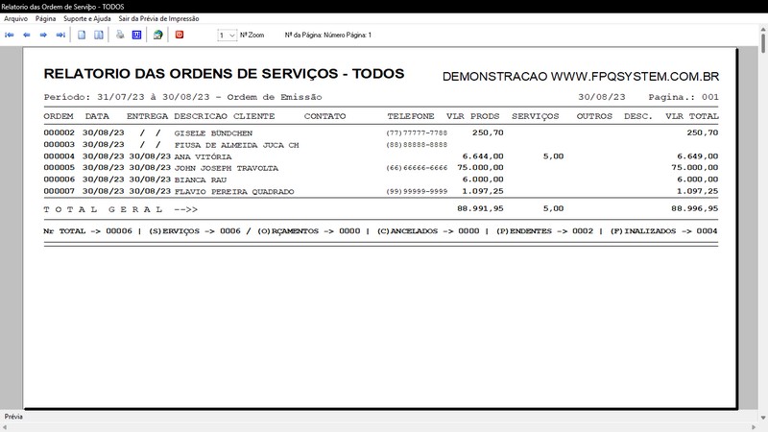Click the TELEFONE column header
This screenshot has width=768, height=432.
[x=411, y=116]
